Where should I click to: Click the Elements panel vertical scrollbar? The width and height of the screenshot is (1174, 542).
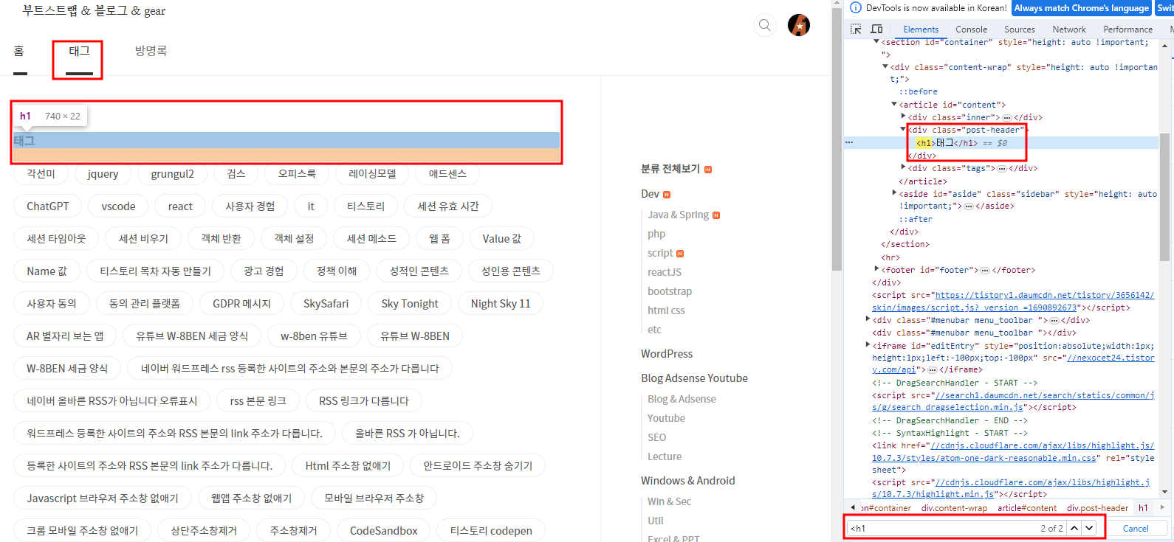[x=1164, y=196]
